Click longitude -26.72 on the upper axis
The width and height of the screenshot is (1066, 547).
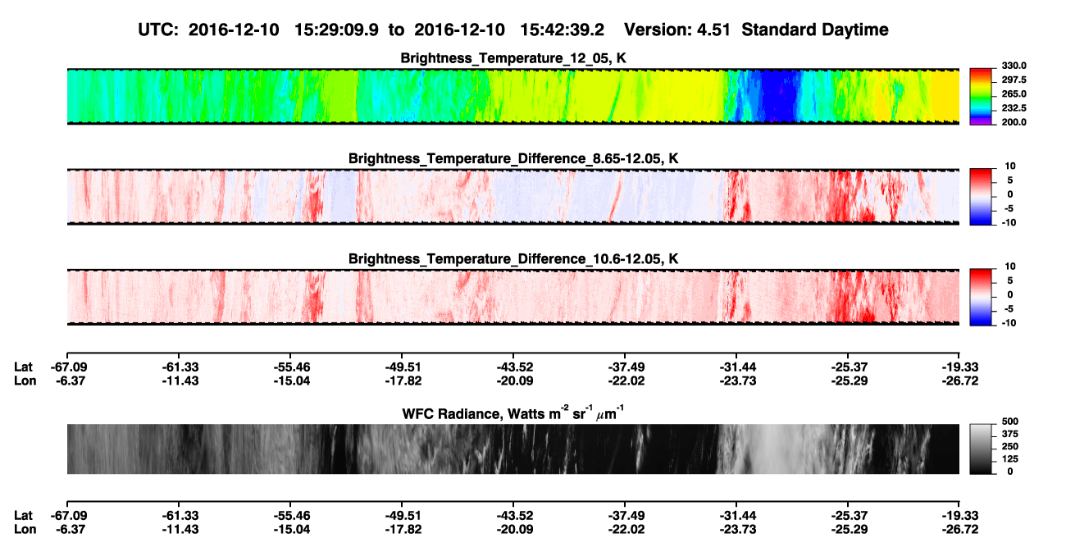click(959, 380)
